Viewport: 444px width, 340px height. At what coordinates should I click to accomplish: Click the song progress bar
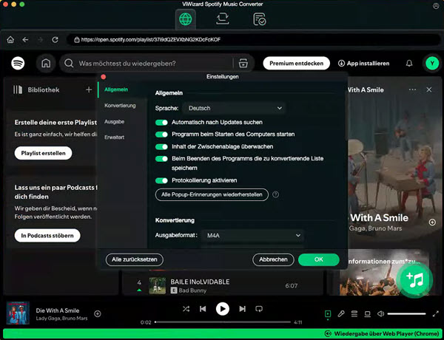point(223,322)
